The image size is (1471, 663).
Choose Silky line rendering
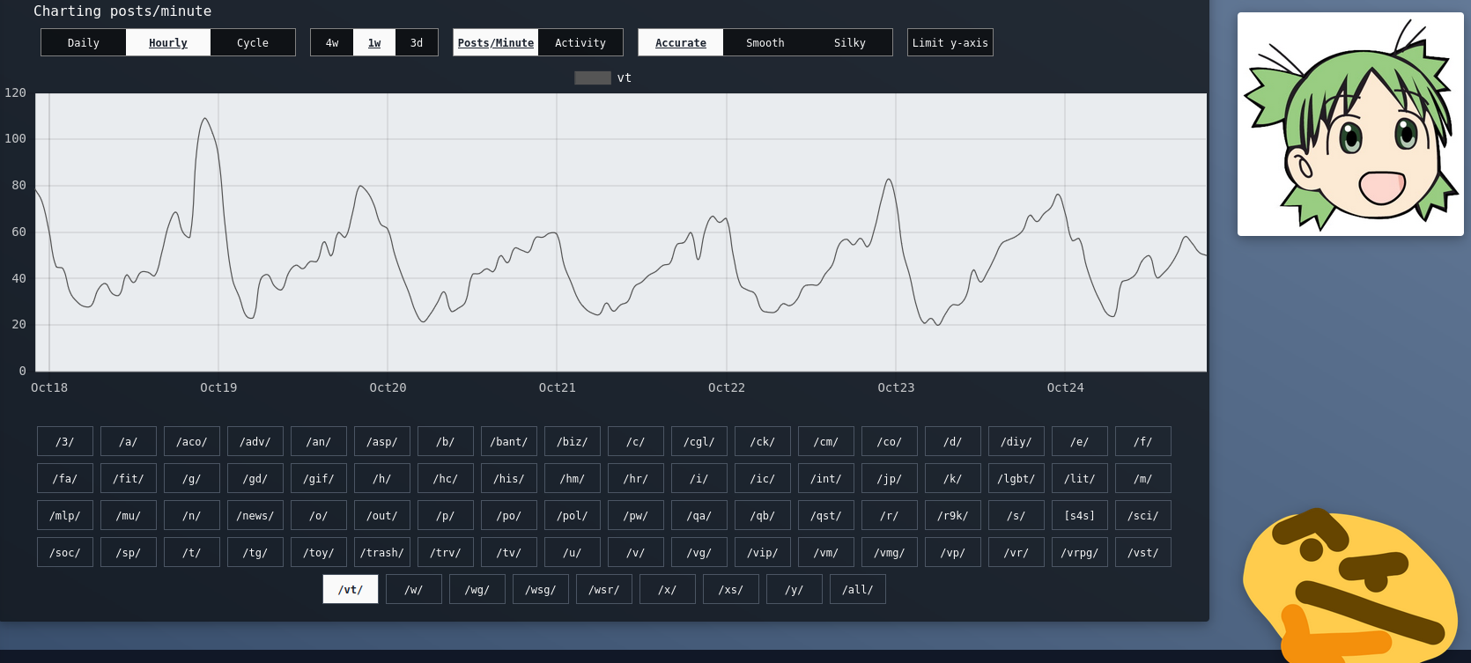coord(849,42)
